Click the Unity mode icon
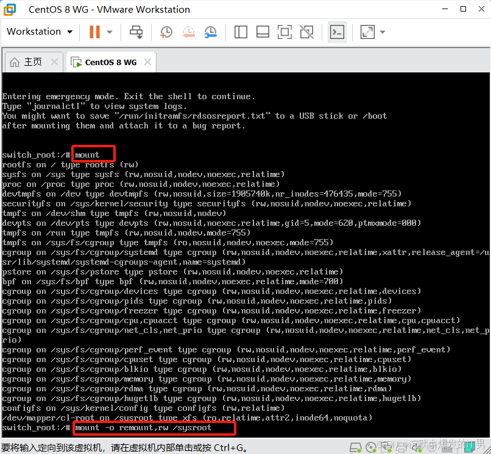This screenshot has height=454, width=491. point(306,32)
